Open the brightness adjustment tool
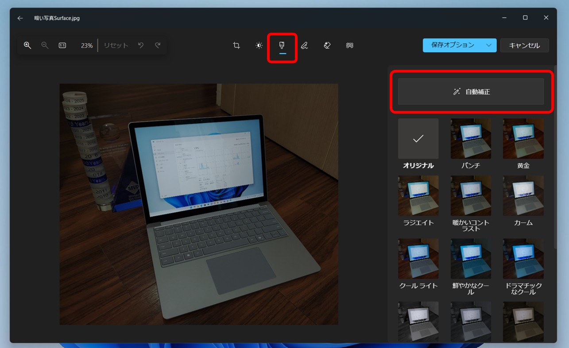Image resolution: width=569 pixels, height=348 pixels. point(259,45)
